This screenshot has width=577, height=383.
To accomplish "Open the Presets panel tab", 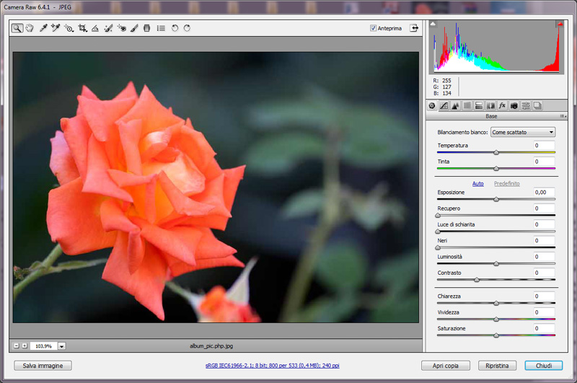I will point(526,105).
